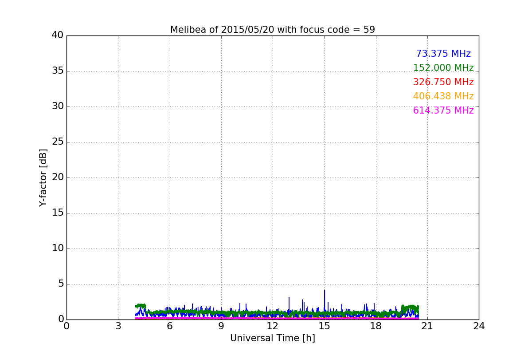Click the x-axis tick label 24
The height and width of the screenshot is (355, 532).
click(x=479, y=326)
